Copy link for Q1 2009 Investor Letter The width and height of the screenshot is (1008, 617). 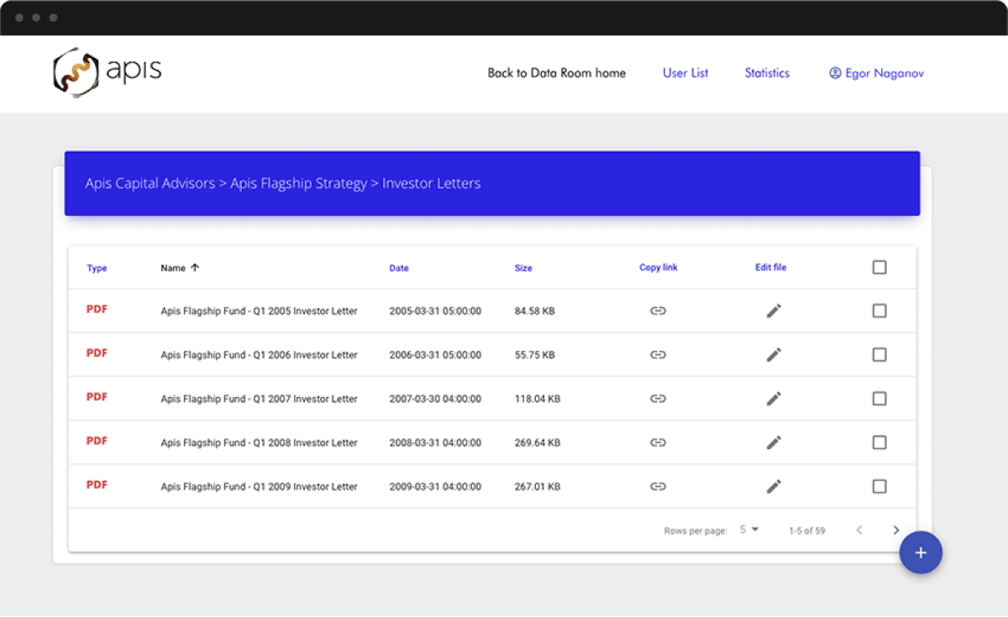[658, 486]
